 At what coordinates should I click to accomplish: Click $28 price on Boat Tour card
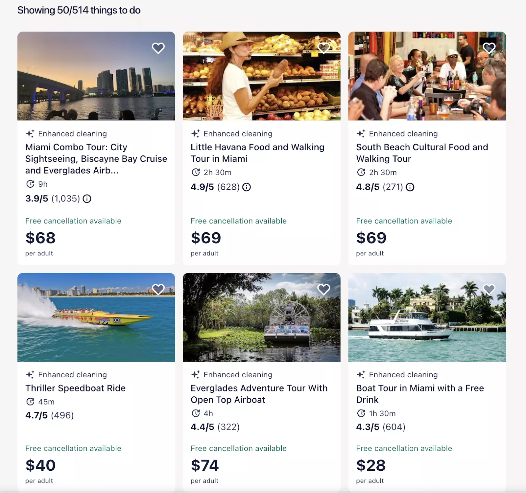(371, 465)
